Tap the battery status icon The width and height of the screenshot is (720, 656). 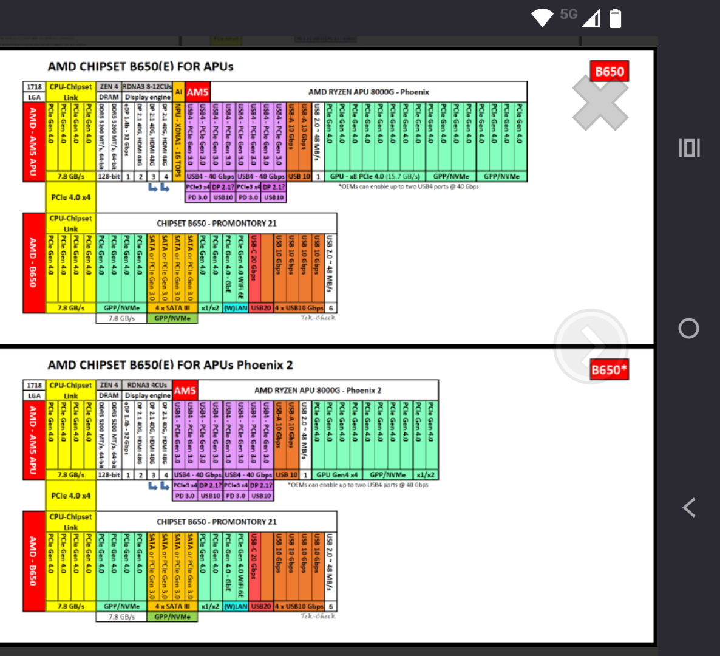(616, 18)
